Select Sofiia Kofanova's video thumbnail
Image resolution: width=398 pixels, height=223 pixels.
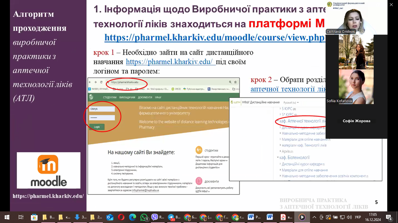[356, 87]
